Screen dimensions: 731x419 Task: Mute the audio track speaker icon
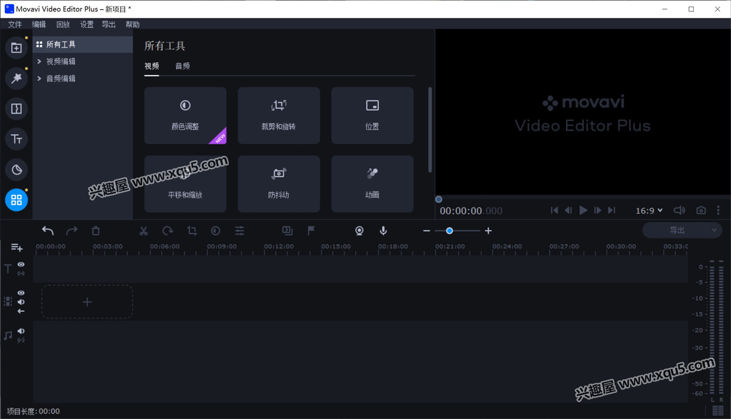[x=21, y=331]
